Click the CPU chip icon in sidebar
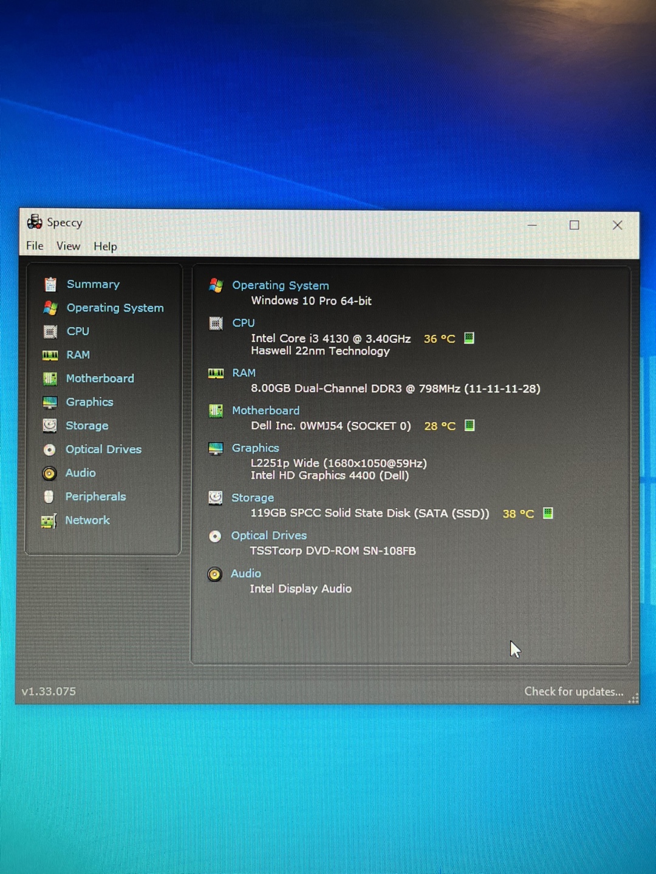656x874 pixels. (50, 331)
